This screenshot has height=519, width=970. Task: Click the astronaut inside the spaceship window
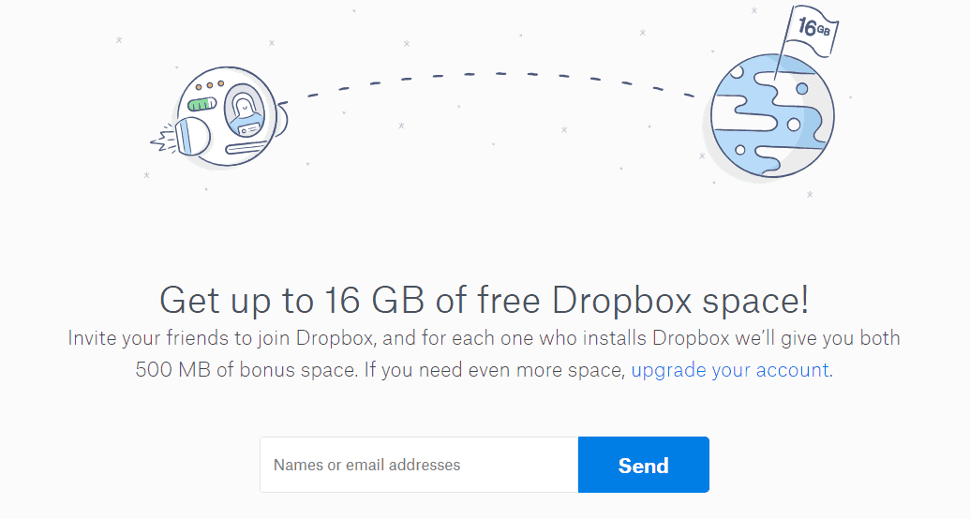click(x=245, y=112)
